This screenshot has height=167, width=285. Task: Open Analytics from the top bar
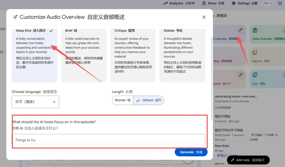[179, 3]
